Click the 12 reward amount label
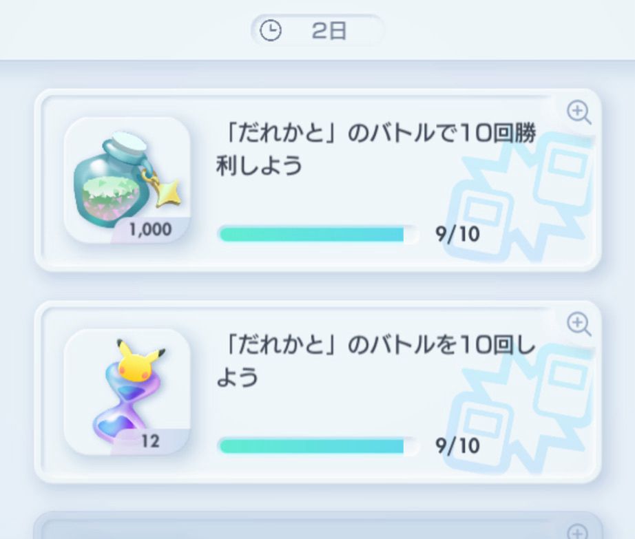The height and width of the screenshot is (539, 635). [x=150, y=441]
